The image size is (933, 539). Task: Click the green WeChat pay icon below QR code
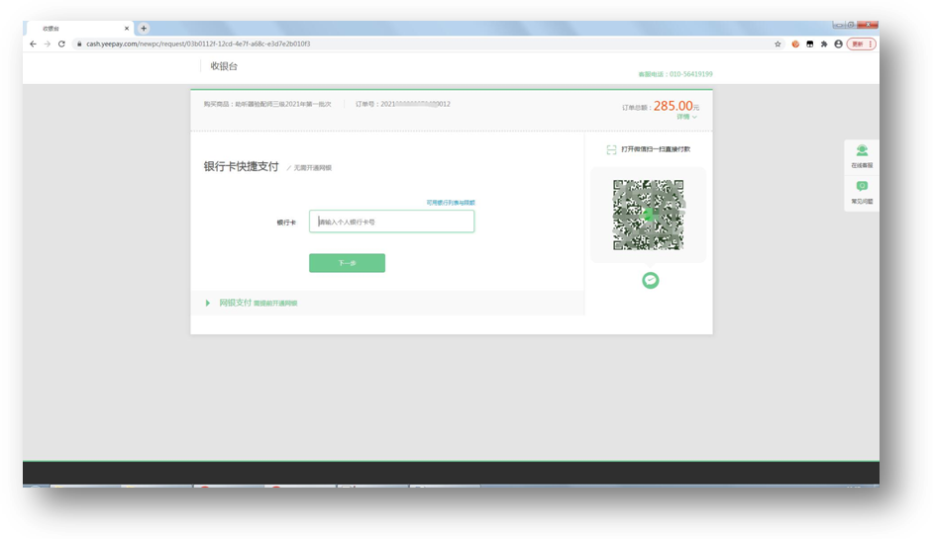[x=650, y=281]
